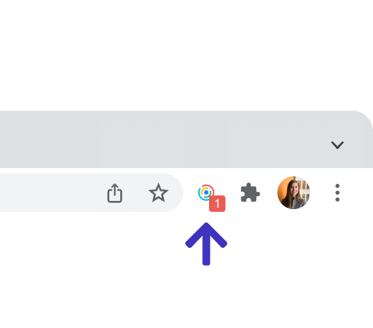Click the share page icon in address bar
The width and height of the screenshot is (373, 328).
[x=115, y=193]
